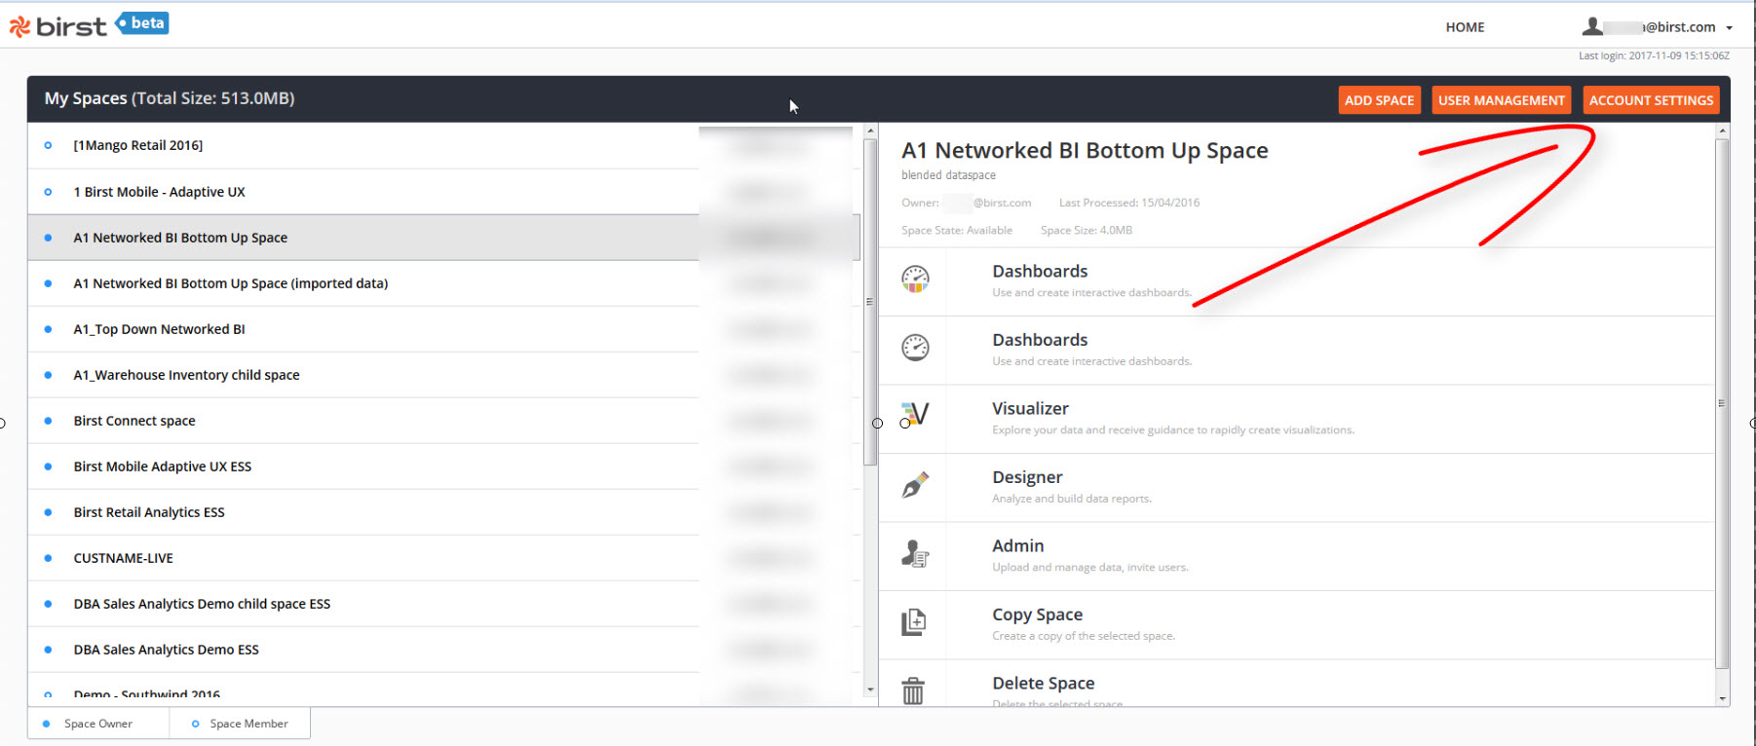Click the Space State Available text

pos(957,231)
